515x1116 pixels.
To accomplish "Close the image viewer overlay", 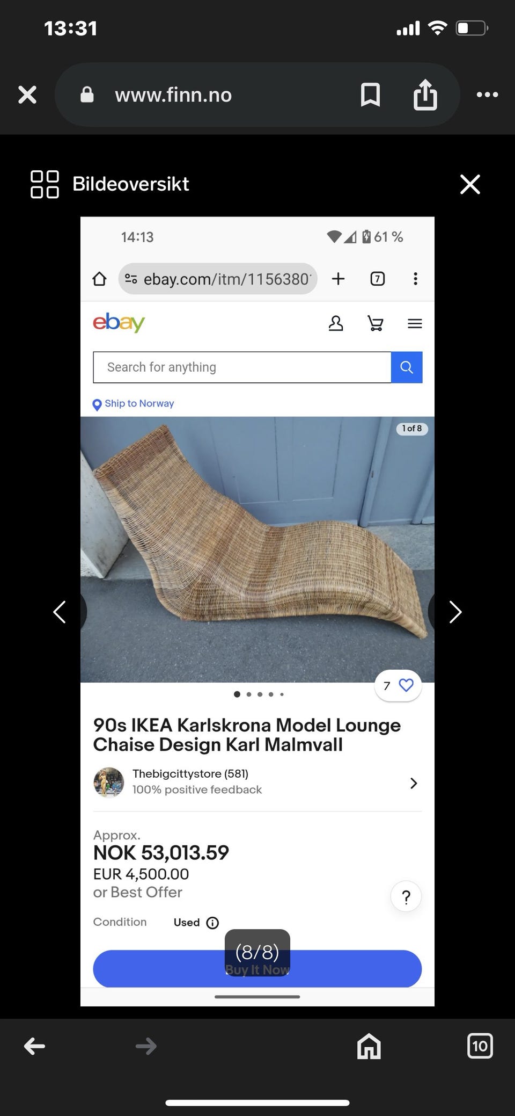I will point(470,184).
